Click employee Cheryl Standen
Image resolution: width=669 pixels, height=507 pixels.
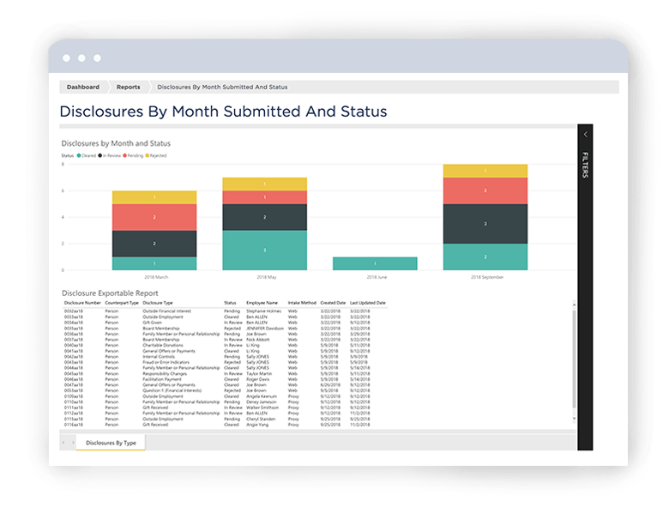pyautogui.click(x=261, y=419)
